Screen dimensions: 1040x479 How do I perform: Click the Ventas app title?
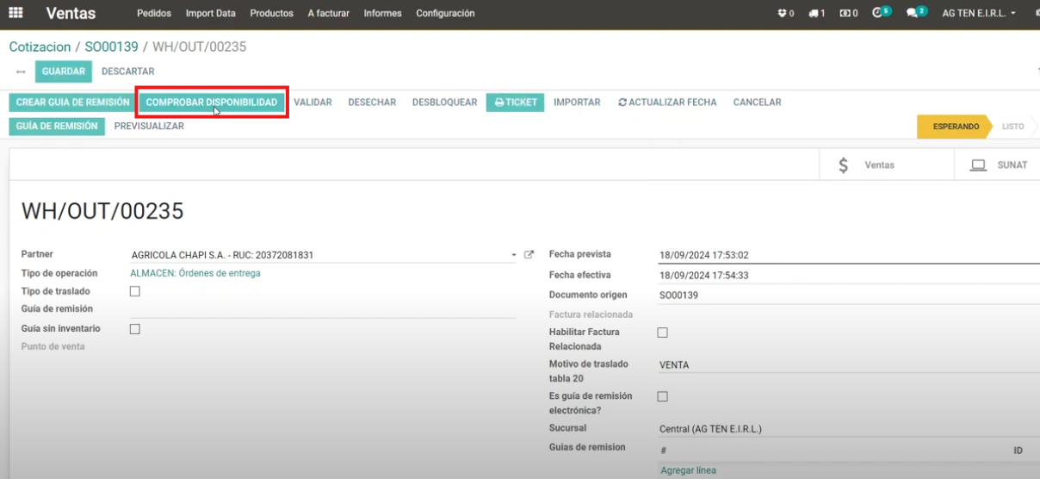click(71, 14)
